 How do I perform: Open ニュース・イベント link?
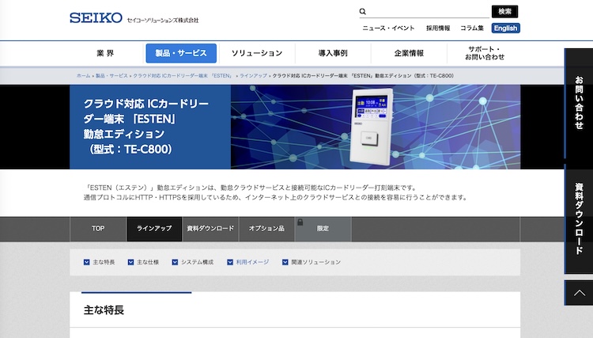388,28
